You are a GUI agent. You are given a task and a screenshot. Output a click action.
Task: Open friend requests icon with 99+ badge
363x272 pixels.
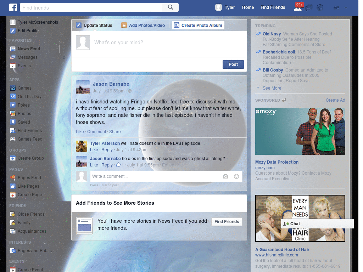click(298, 7)
